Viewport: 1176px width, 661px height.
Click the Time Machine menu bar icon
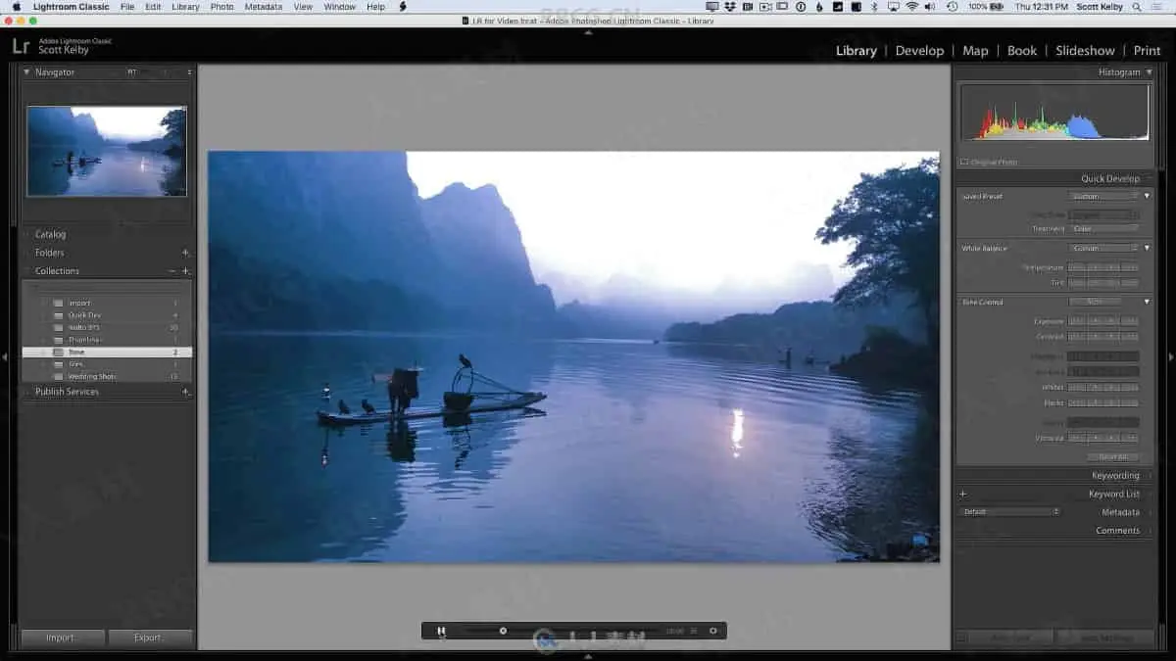(952, 7)
